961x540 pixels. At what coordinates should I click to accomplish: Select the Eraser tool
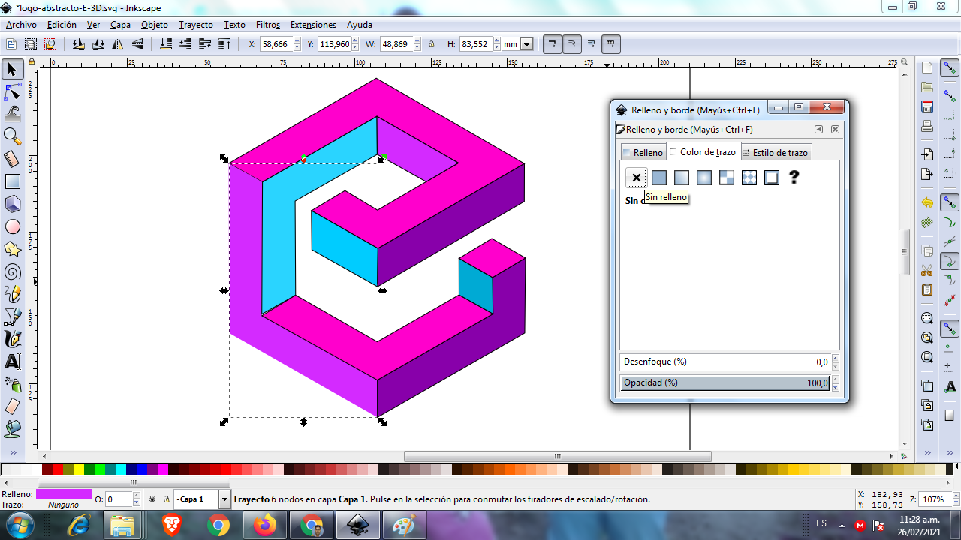pyautogui.click(x=12, y=406)
